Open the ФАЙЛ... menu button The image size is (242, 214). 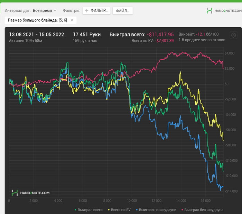[x=122, y=11]
